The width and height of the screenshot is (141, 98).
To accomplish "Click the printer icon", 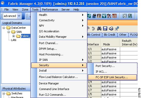I will [x=111, y=29].
